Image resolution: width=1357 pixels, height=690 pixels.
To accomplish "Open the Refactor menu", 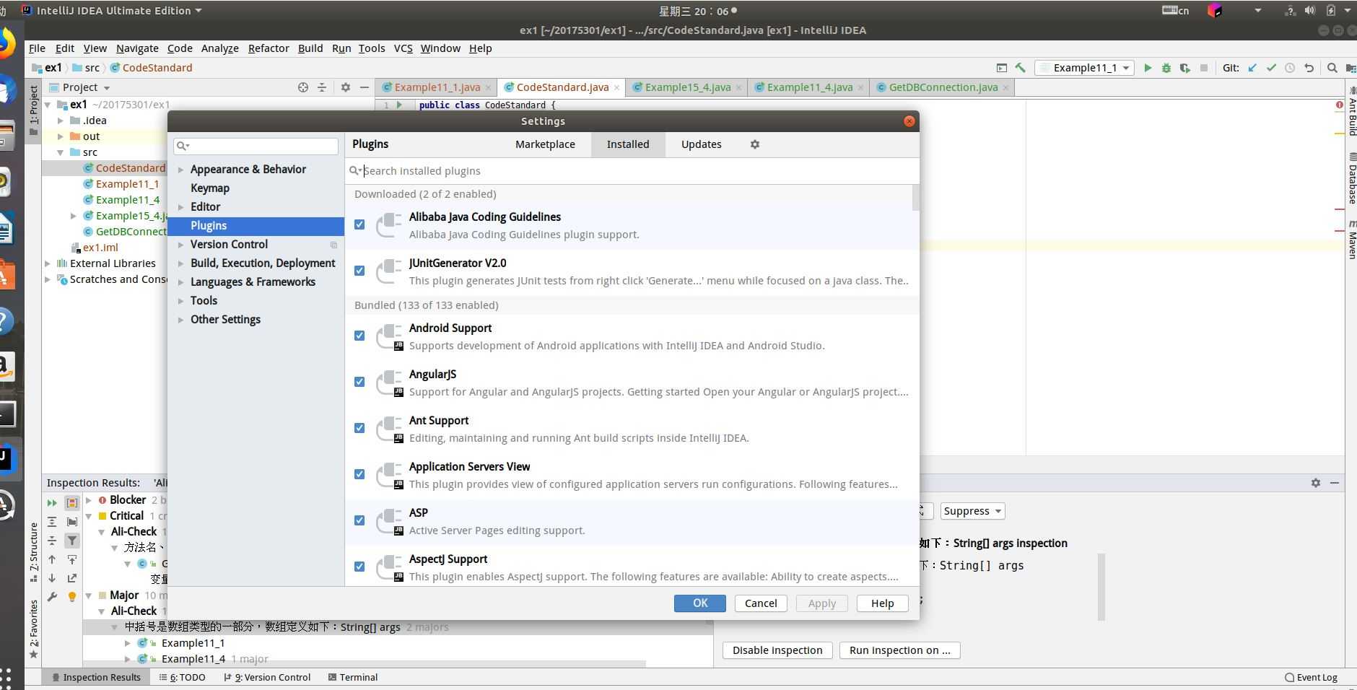I will 269,48.
